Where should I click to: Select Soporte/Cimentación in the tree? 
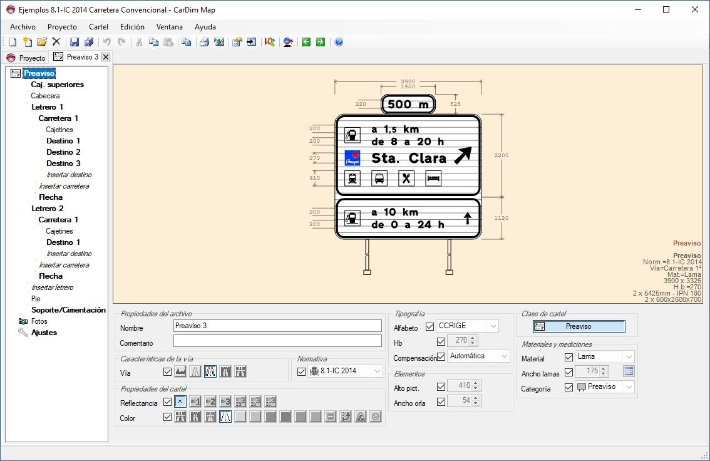pos(68,310)
